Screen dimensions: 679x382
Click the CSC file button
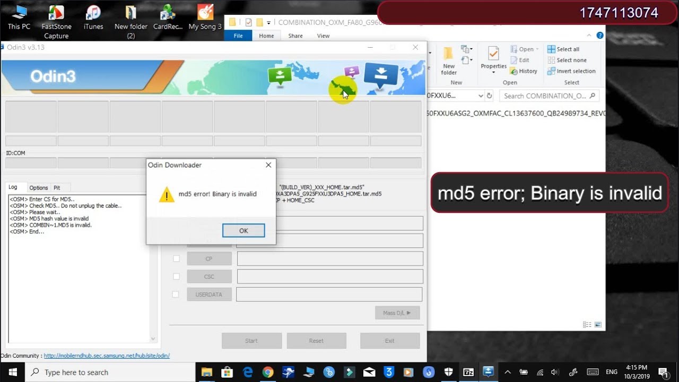[x=209, y=276]
